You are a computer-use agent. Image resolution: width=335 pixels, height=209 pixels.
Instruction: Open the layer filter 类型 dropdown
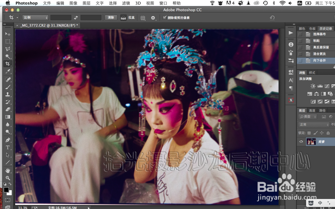click(308, 117)
